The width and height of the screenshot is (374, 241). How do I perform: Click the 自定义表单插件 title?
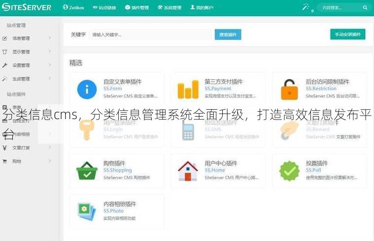pyautogui.click(x=122, y=82)
